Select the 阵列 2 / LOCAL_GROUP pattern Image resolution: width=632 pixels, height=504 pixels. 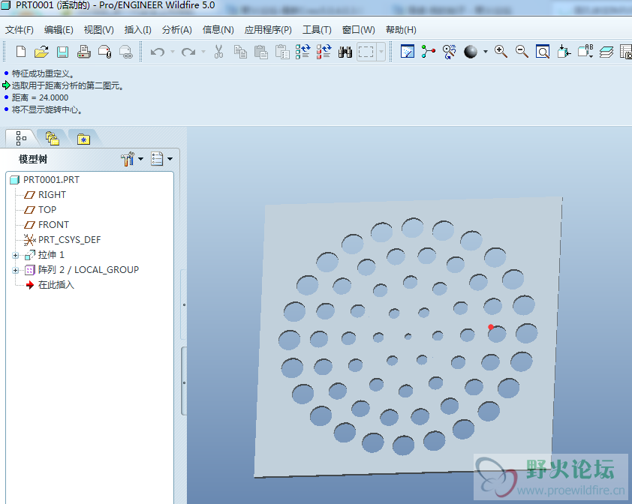89,270
